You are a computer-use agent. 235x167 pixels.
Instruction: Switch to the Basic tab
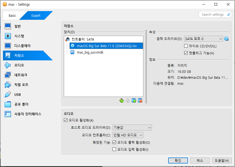click(12, 16)
